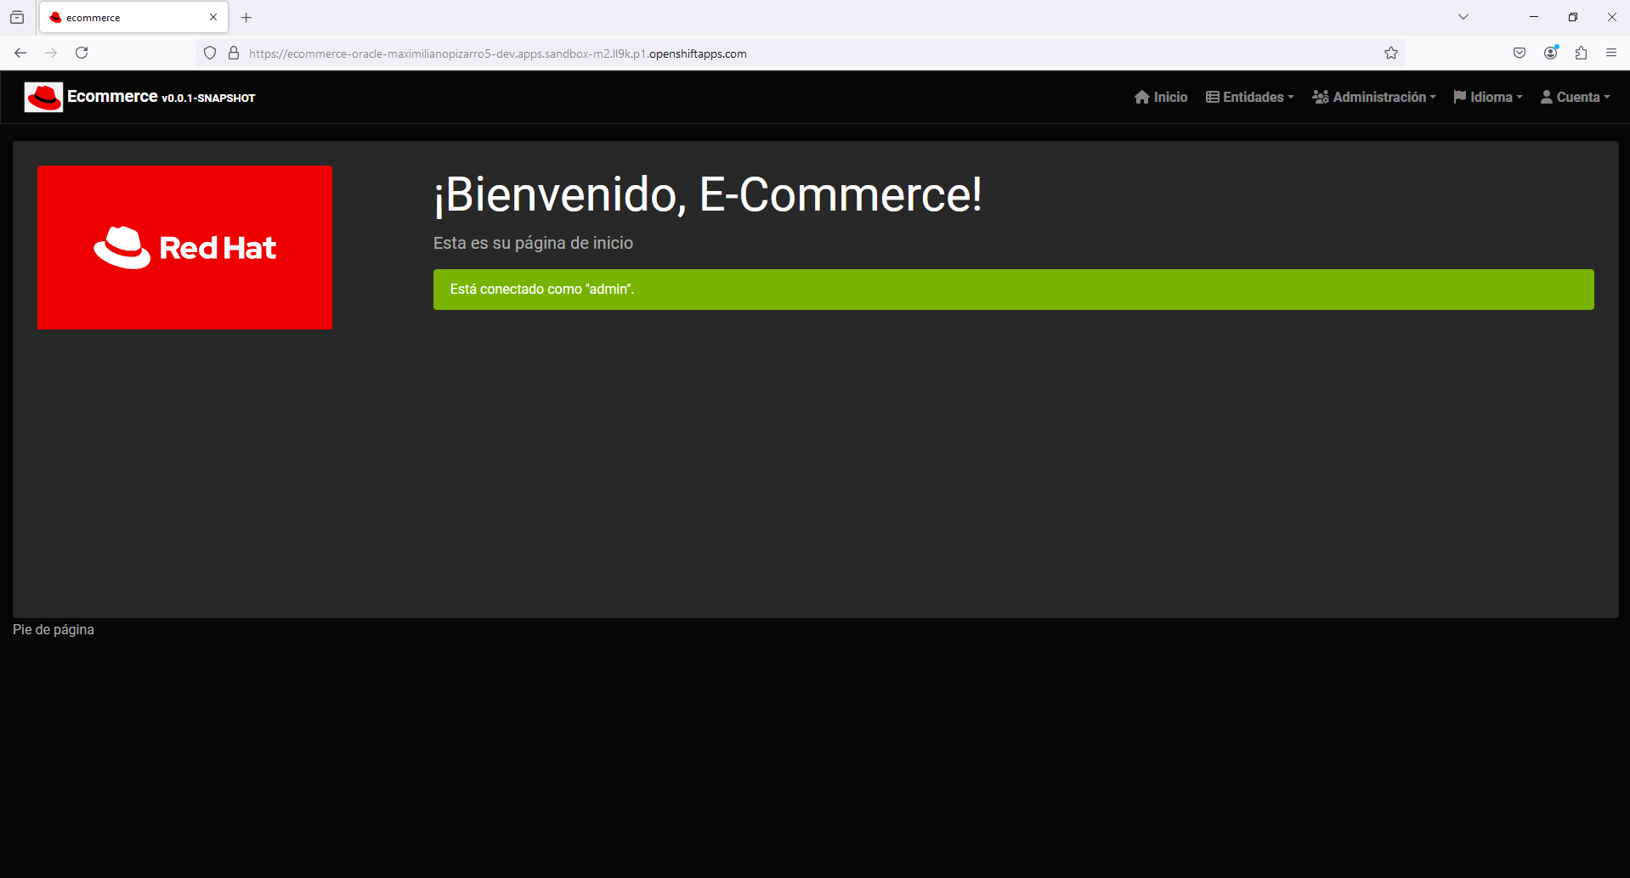Open the browser hamburger menu
This screenshot has height=878, width=1630.
(x=1611, y=53)
